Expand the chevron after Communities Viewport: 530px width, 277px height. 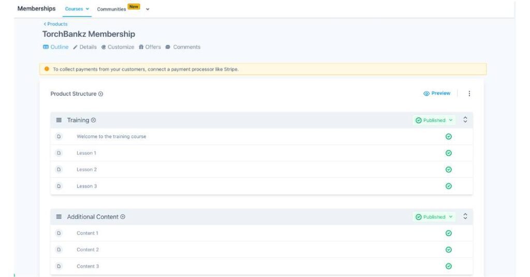(148, 9)
